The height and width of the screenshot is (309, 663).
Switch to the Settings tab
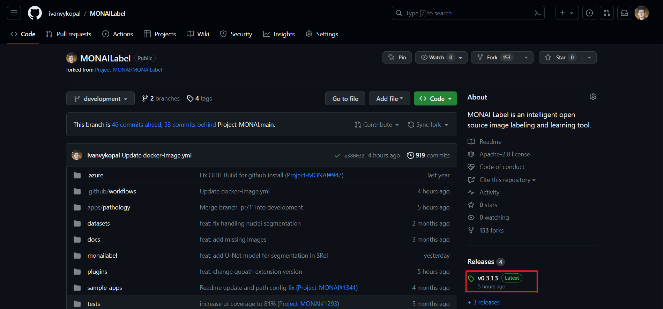coord(322,34)
